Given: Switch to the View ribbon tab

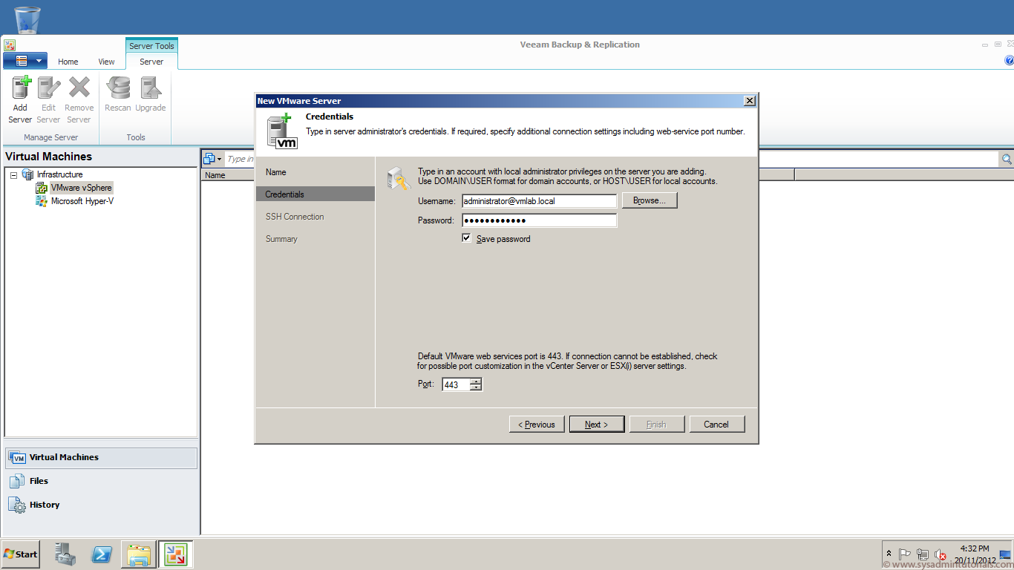Looking at the screenshot, I should [x=107, y=62].
